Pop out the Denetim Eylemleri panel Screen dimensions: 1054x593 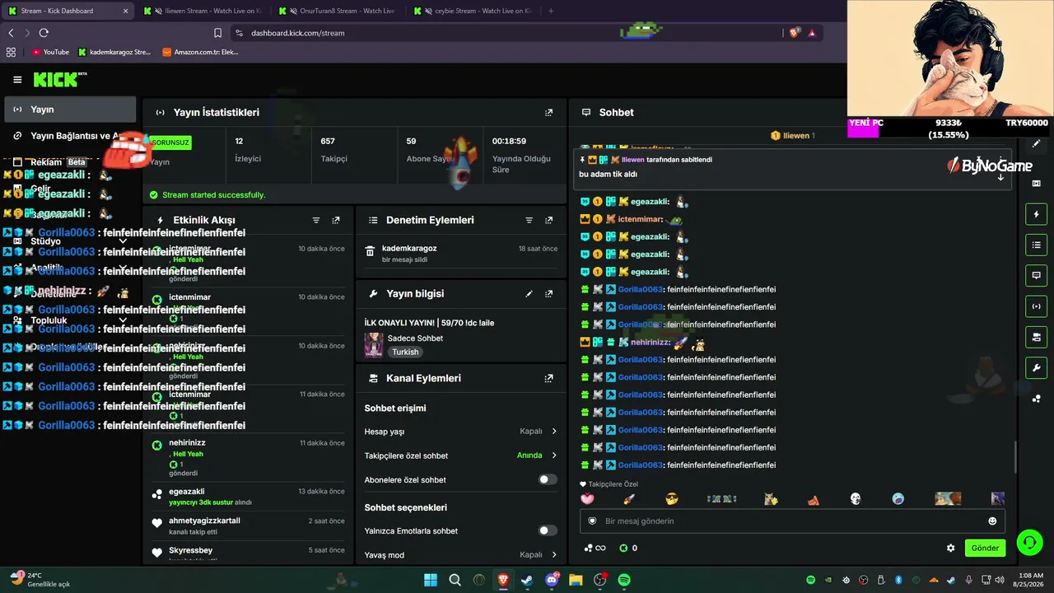pyautogui.click(x=549, y=220)
